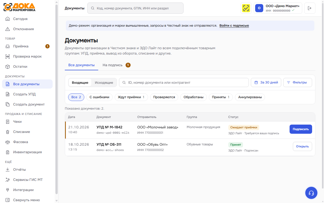Click the magnifier icon in top search
Screen dimensions: 324x203
click(x=93, y=8)
